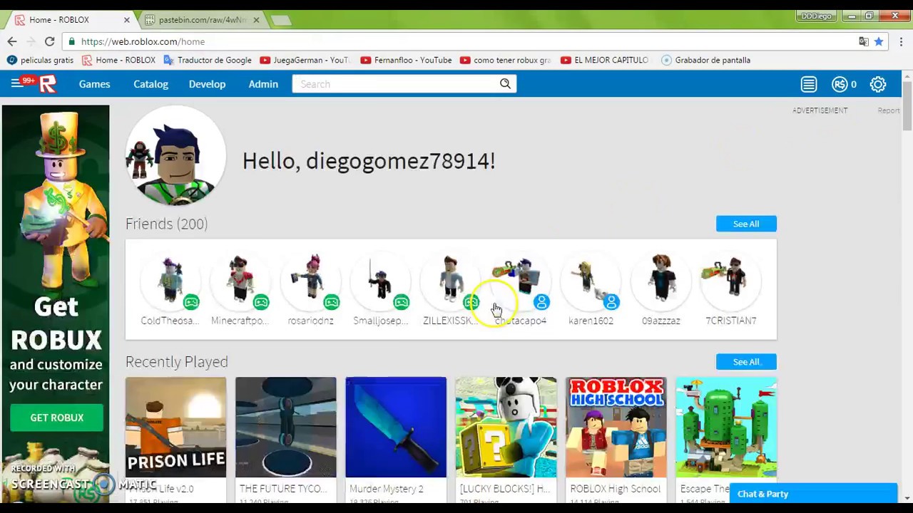
Task: Open the Games menu
Action: [x=94, y=84]
